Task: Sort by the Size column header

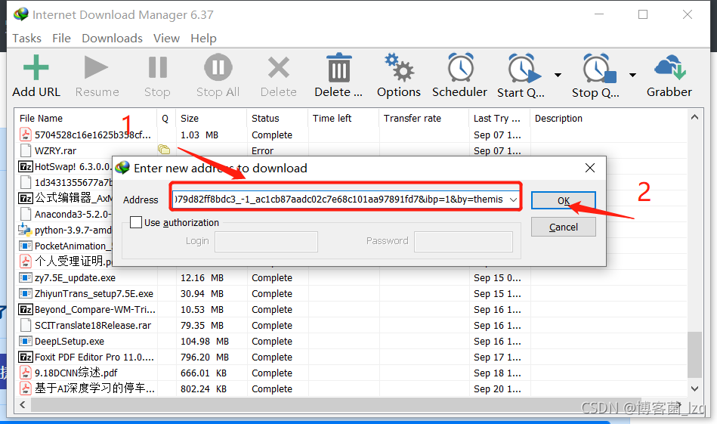Action: pyautogui.click(x=212, y=119)
